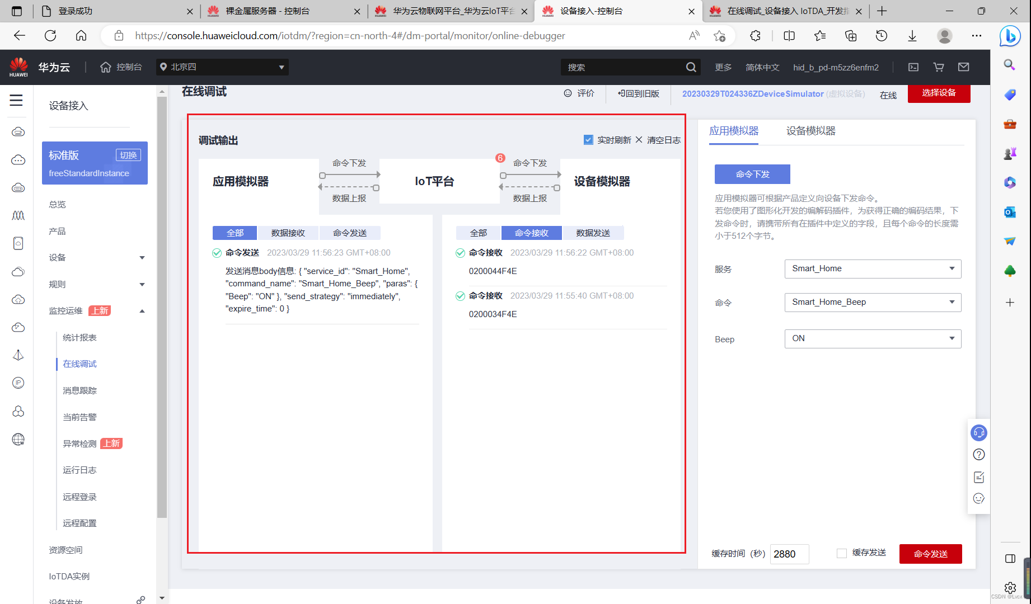
Task: Click the smiley face satisfaction icon
Action: (x=979, y=498)
